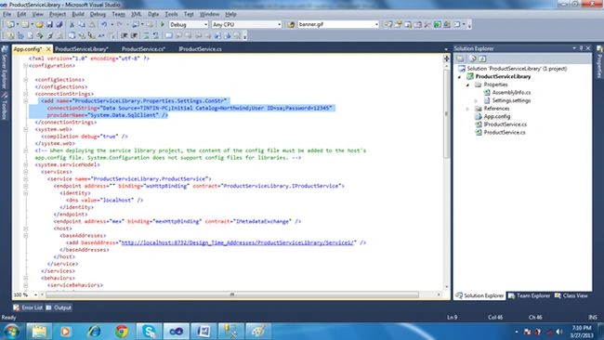Switch to the ProductServiceLibrary tab
Image resolution: width=604 pixels, height=340 pixels.
pos(81,49)
